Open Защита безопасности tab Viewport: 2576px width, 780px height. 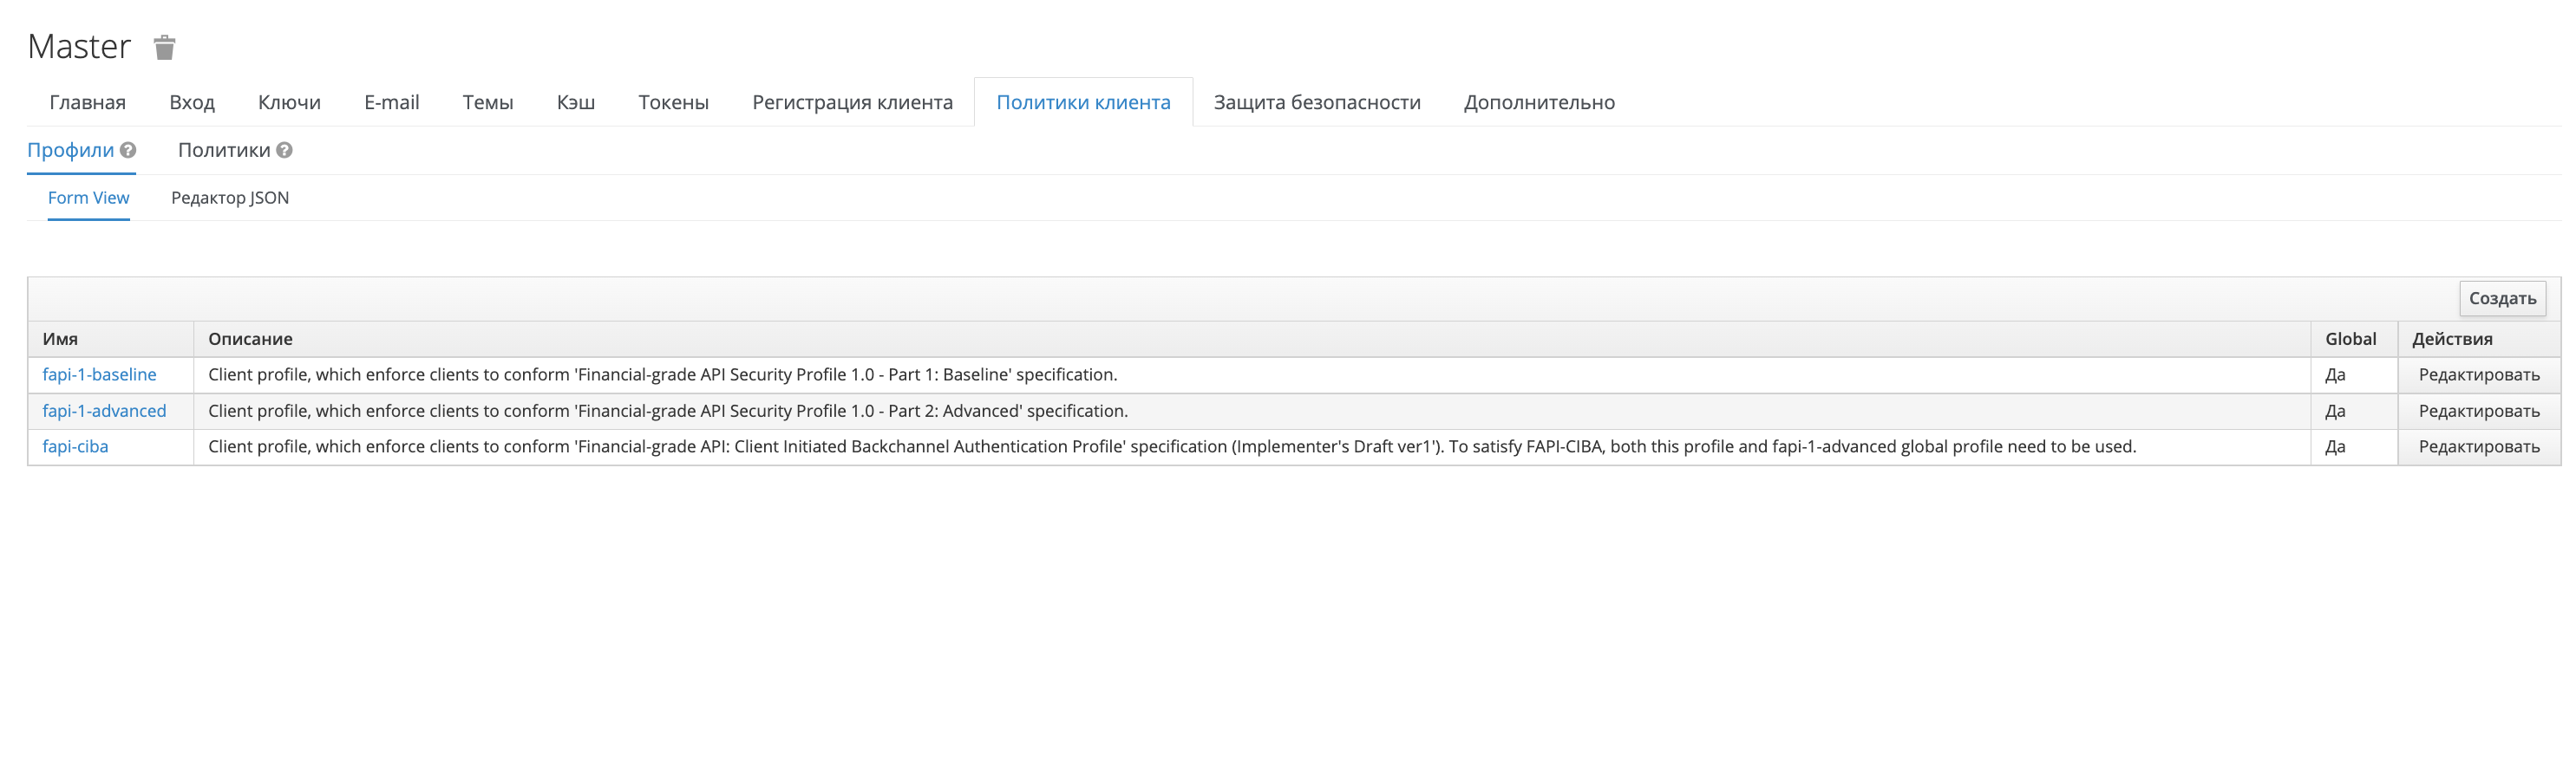click(x=1316, y=102)
